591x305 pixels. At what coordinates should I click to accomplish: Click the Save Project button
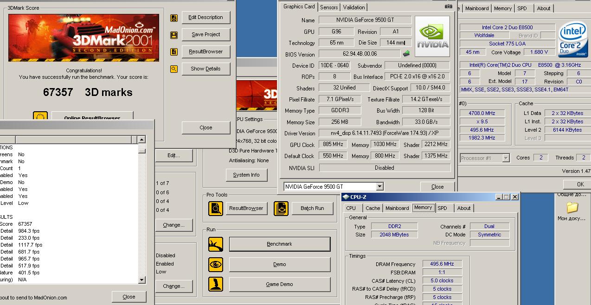point(206,35)
